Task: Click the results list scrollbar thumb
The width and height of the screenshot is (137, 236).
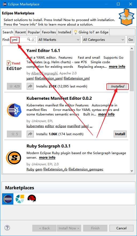Action: (132, 71)
